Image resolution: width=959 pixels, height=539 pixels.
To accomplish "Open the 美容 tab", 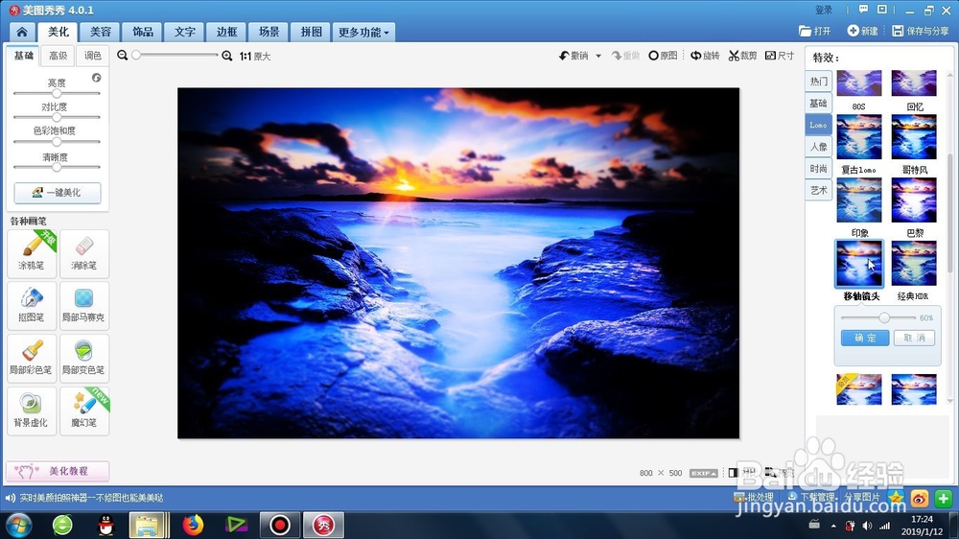I will (101, 32).
